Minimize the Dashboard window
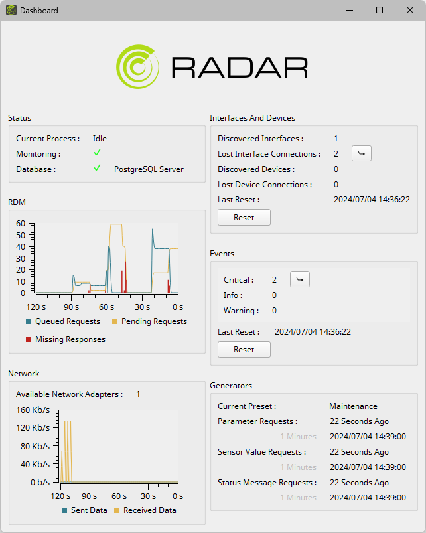The image size is (426, 533). coord(350,10)
